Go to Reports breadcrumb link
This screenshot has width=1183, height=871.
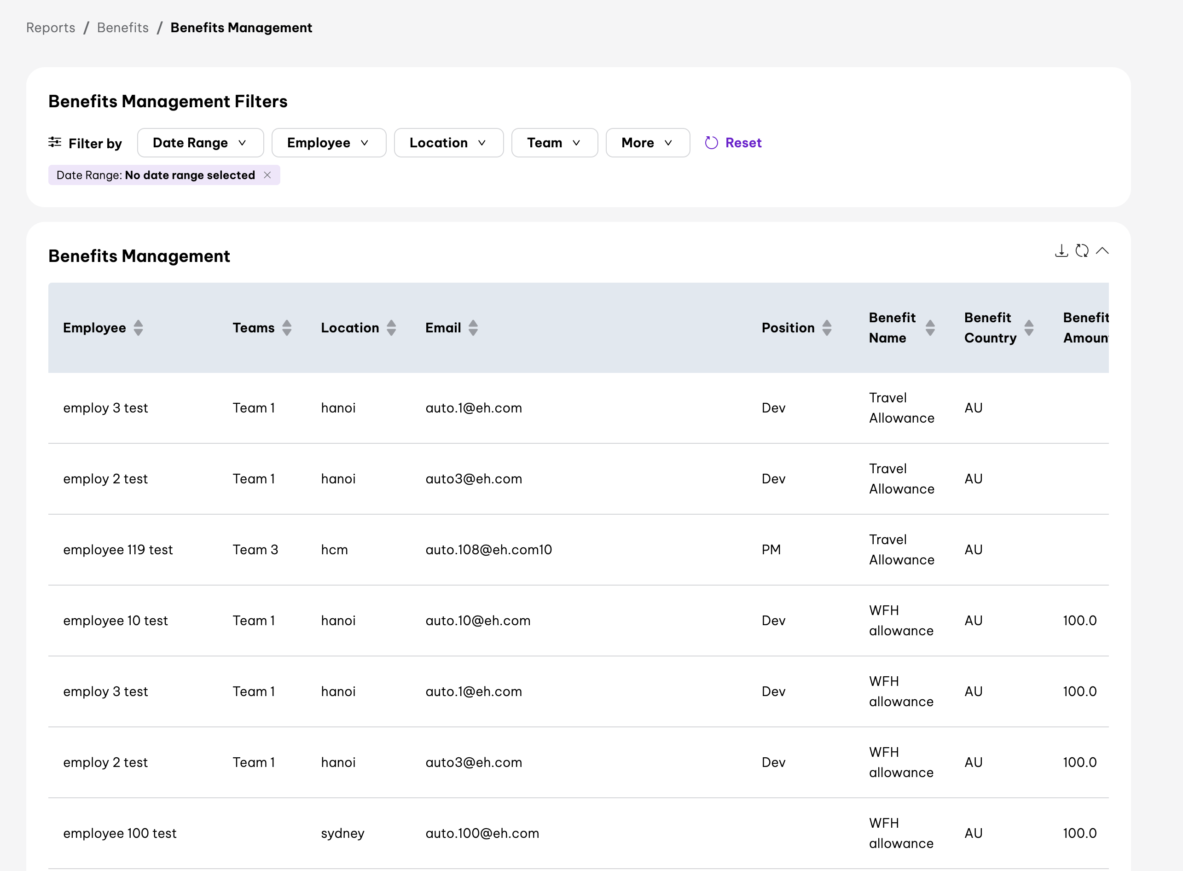pyautogui.click(x=51, y=28)
